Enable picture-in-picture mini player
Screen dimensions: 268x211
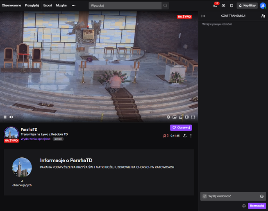tap(174, 117)
